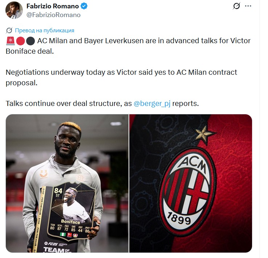Click the @FabrizioRomano handle

pos(53,15)
